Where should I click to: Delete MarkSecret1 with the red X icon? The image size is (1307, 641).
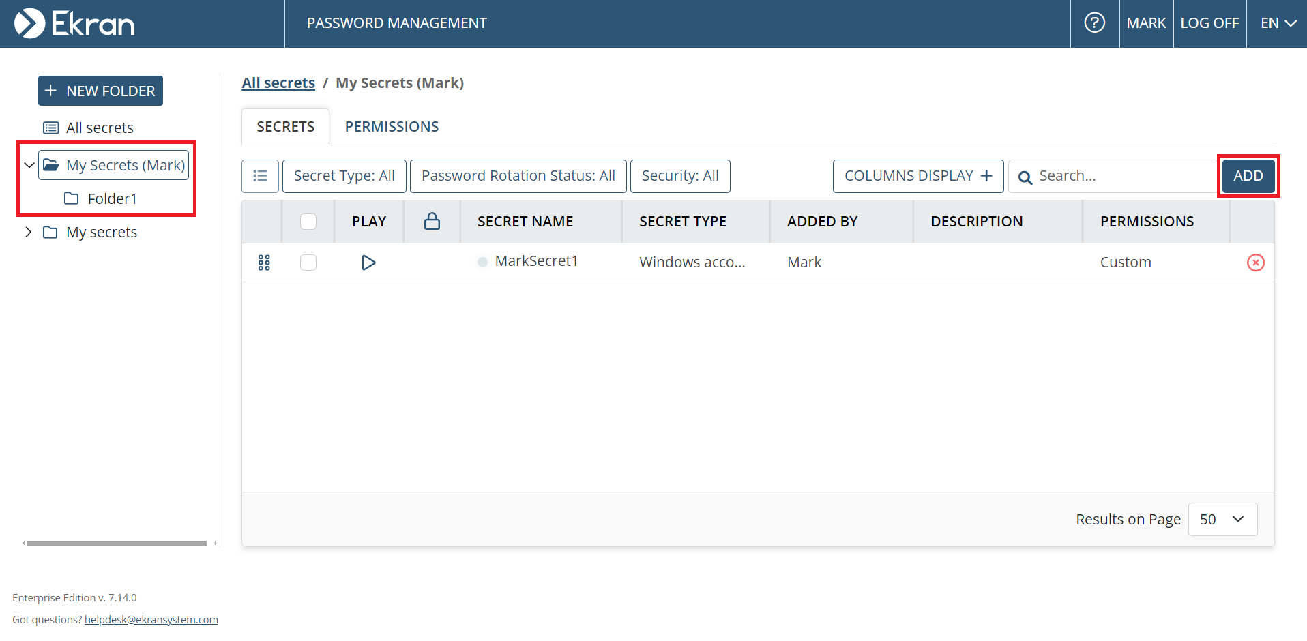tap(1255, 263)
